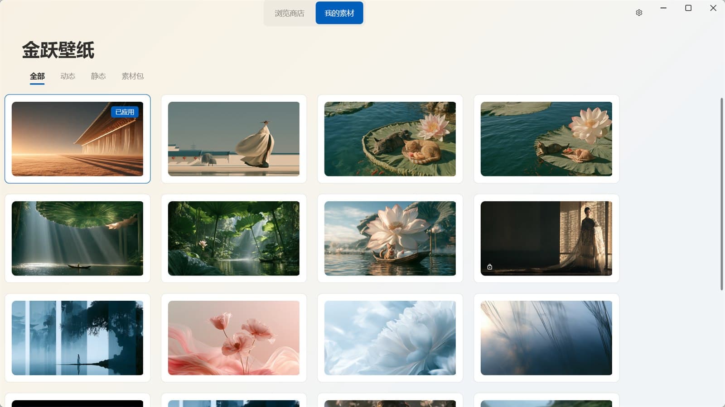The height and width of the screenshot is (407, 725).
Task: Open the pale blue peony wallpaper
Action: click(x=390, y=338)
